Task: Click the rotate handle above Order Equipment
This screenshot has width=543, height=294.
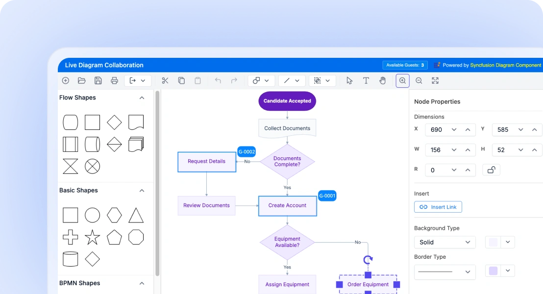Action: [368, 259]
